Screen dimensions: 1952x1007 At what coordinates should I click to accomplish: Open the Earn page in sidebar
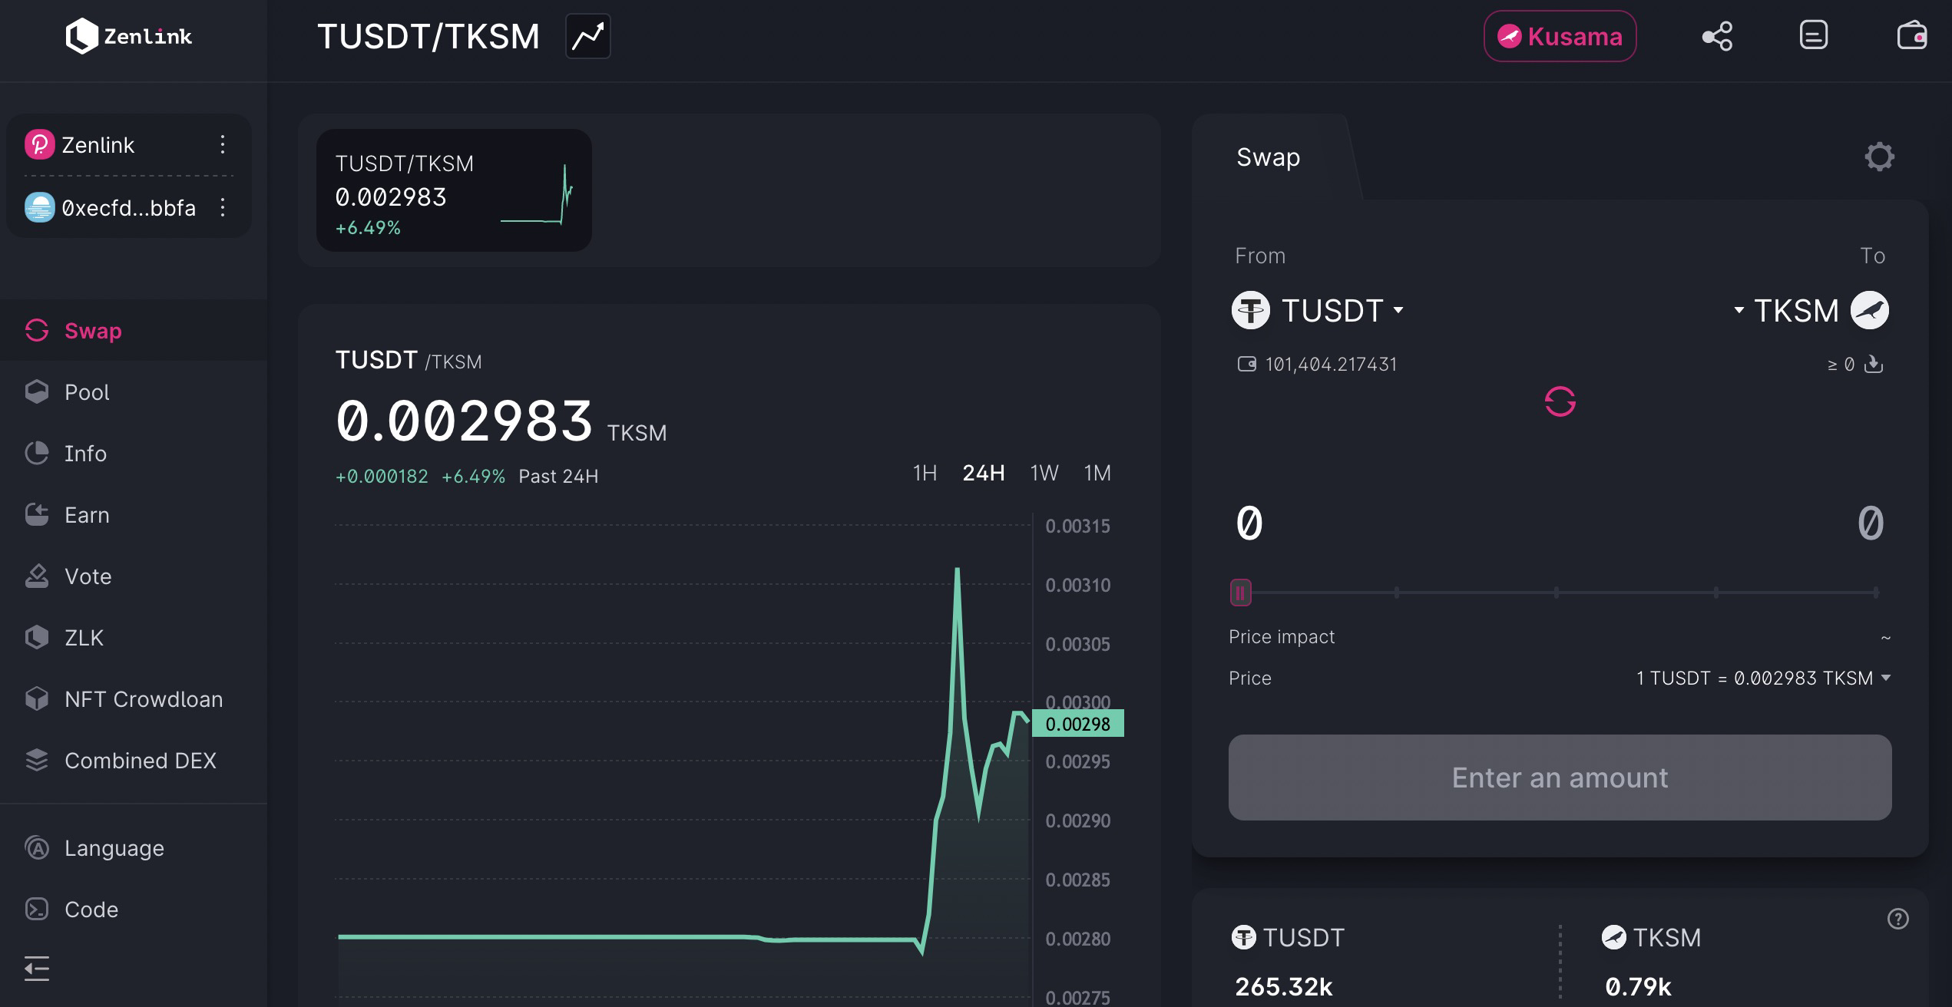click(134, 514)
